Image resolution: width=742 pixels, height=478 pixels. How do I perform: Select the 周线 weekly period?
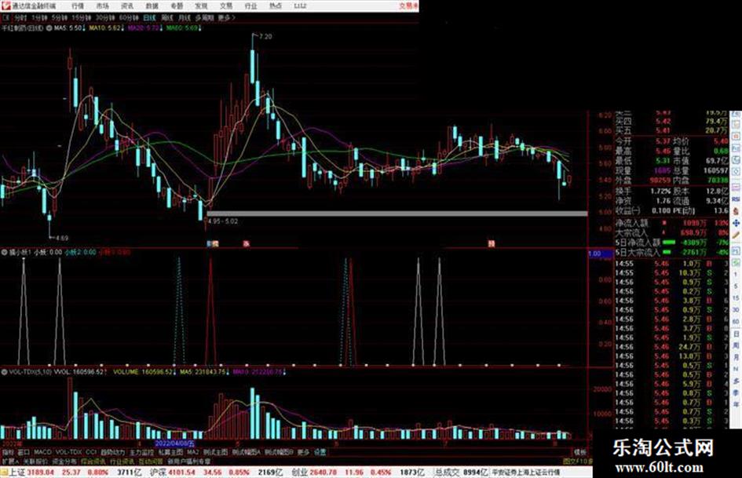(167, 17)
